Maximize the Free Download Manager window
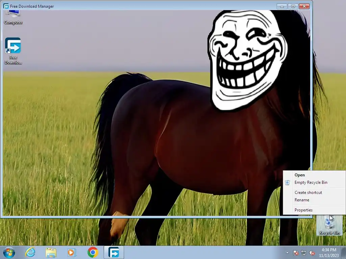 point(293,6)
